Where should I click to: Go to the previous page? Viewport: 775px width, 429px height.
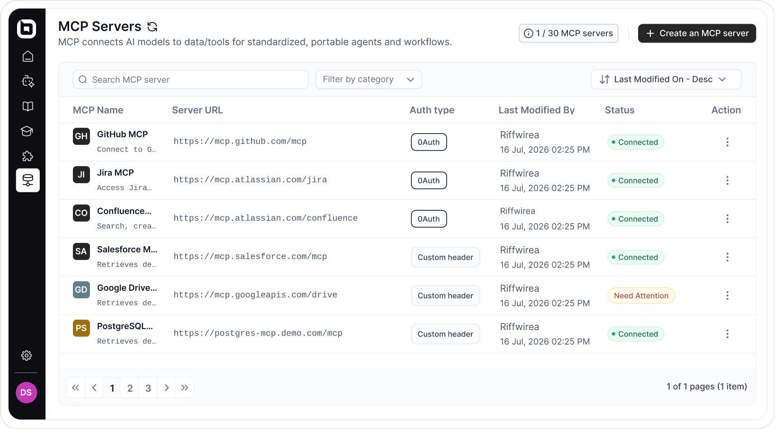[94, 388]
